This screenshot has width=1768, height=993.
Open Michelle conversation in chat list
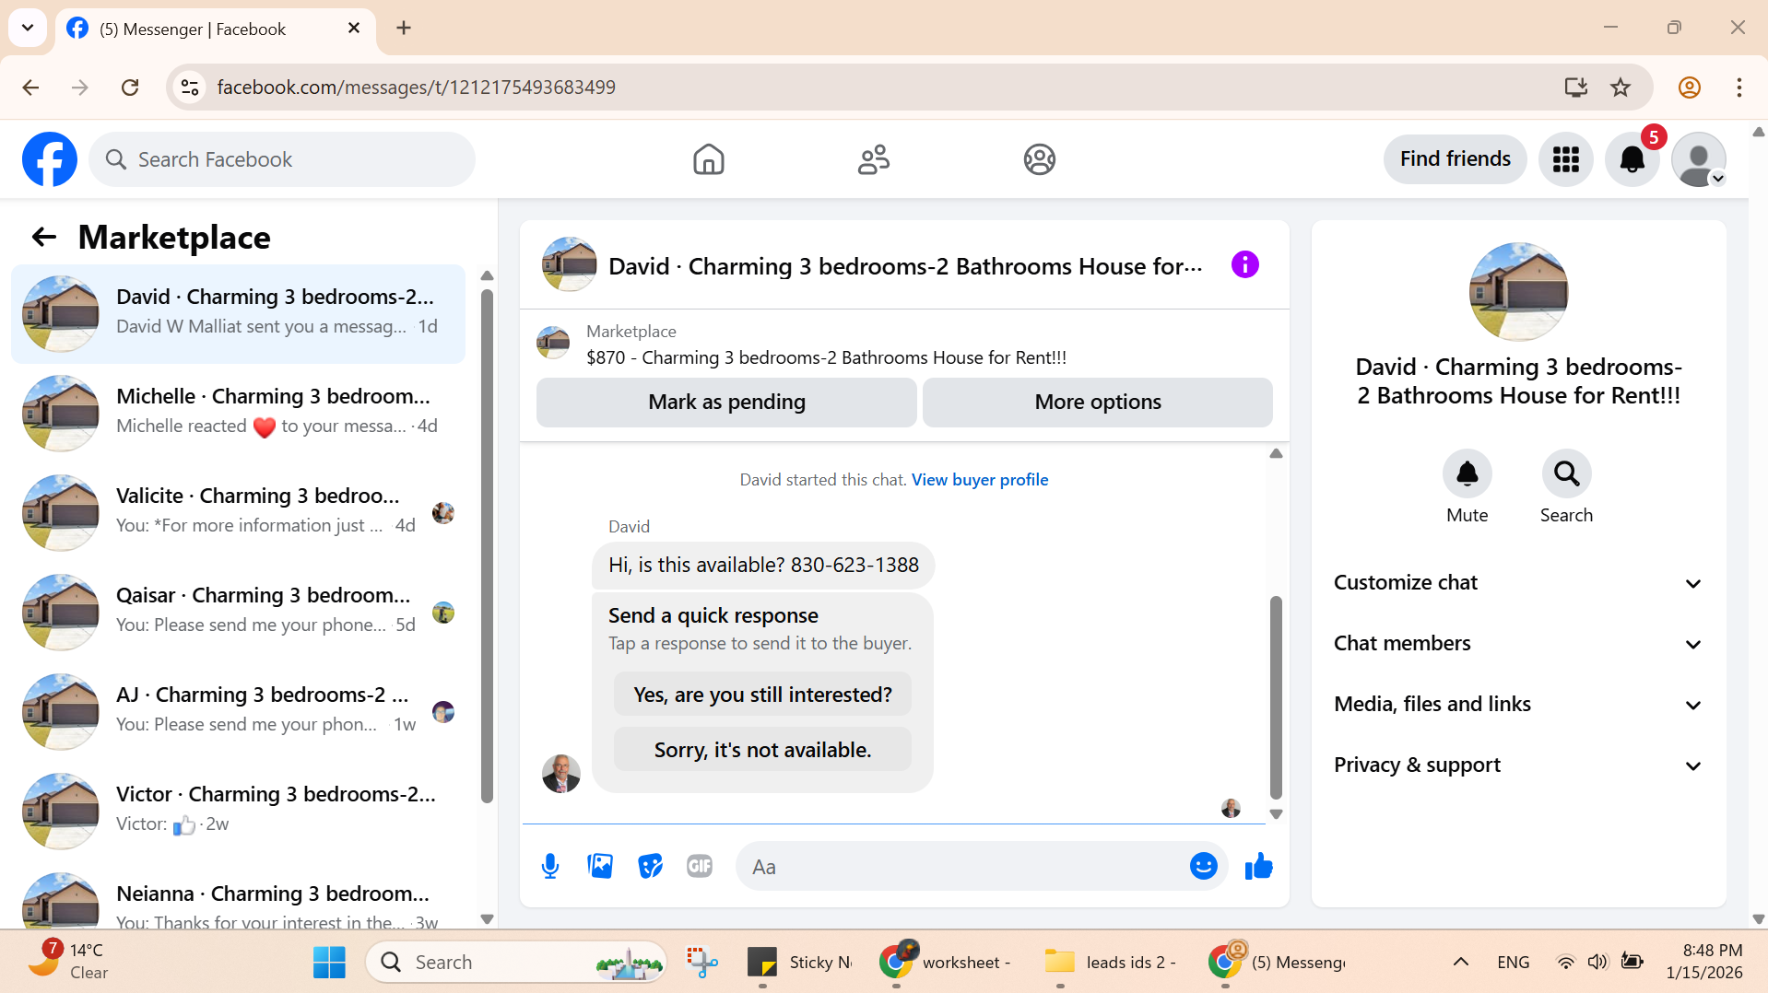click(x=238, y=414)
